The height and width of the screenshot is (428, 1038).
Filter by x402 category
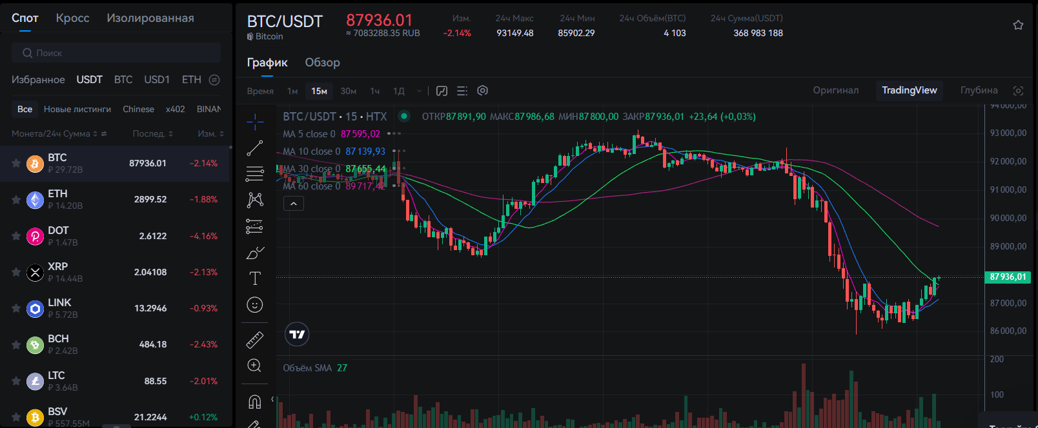click(x=176, y=110)
